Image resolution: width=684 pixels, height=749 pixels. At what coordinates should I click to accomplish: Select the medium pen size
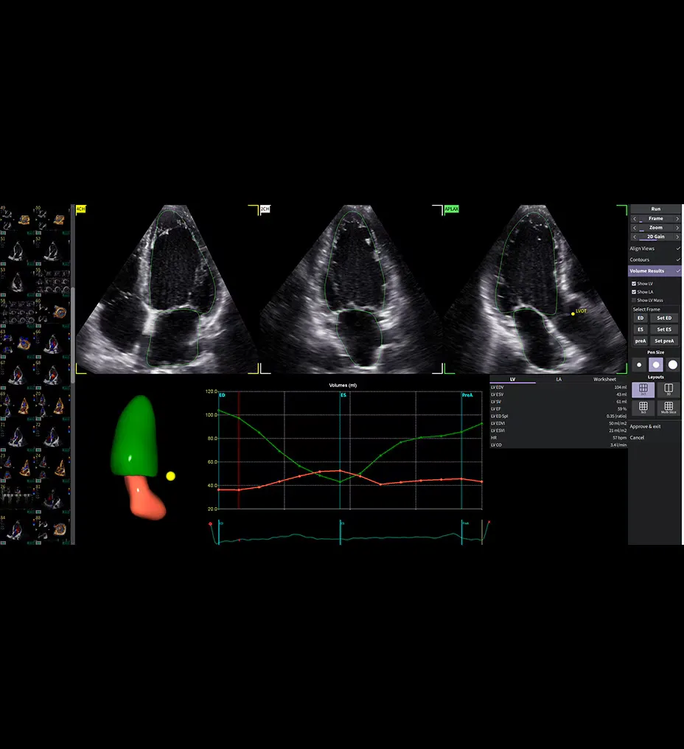pyautogui.click(x=655, y=365)
